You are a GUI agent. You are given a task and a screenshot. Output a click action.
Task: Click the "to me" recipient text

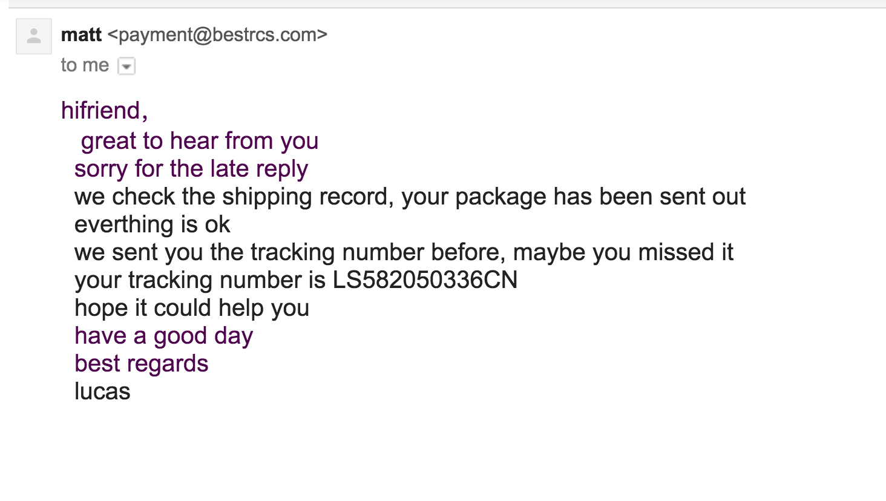coord(85,65)
